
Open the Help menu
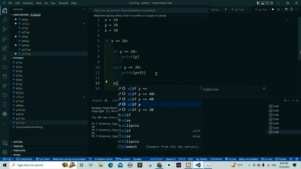pos(74,3)
